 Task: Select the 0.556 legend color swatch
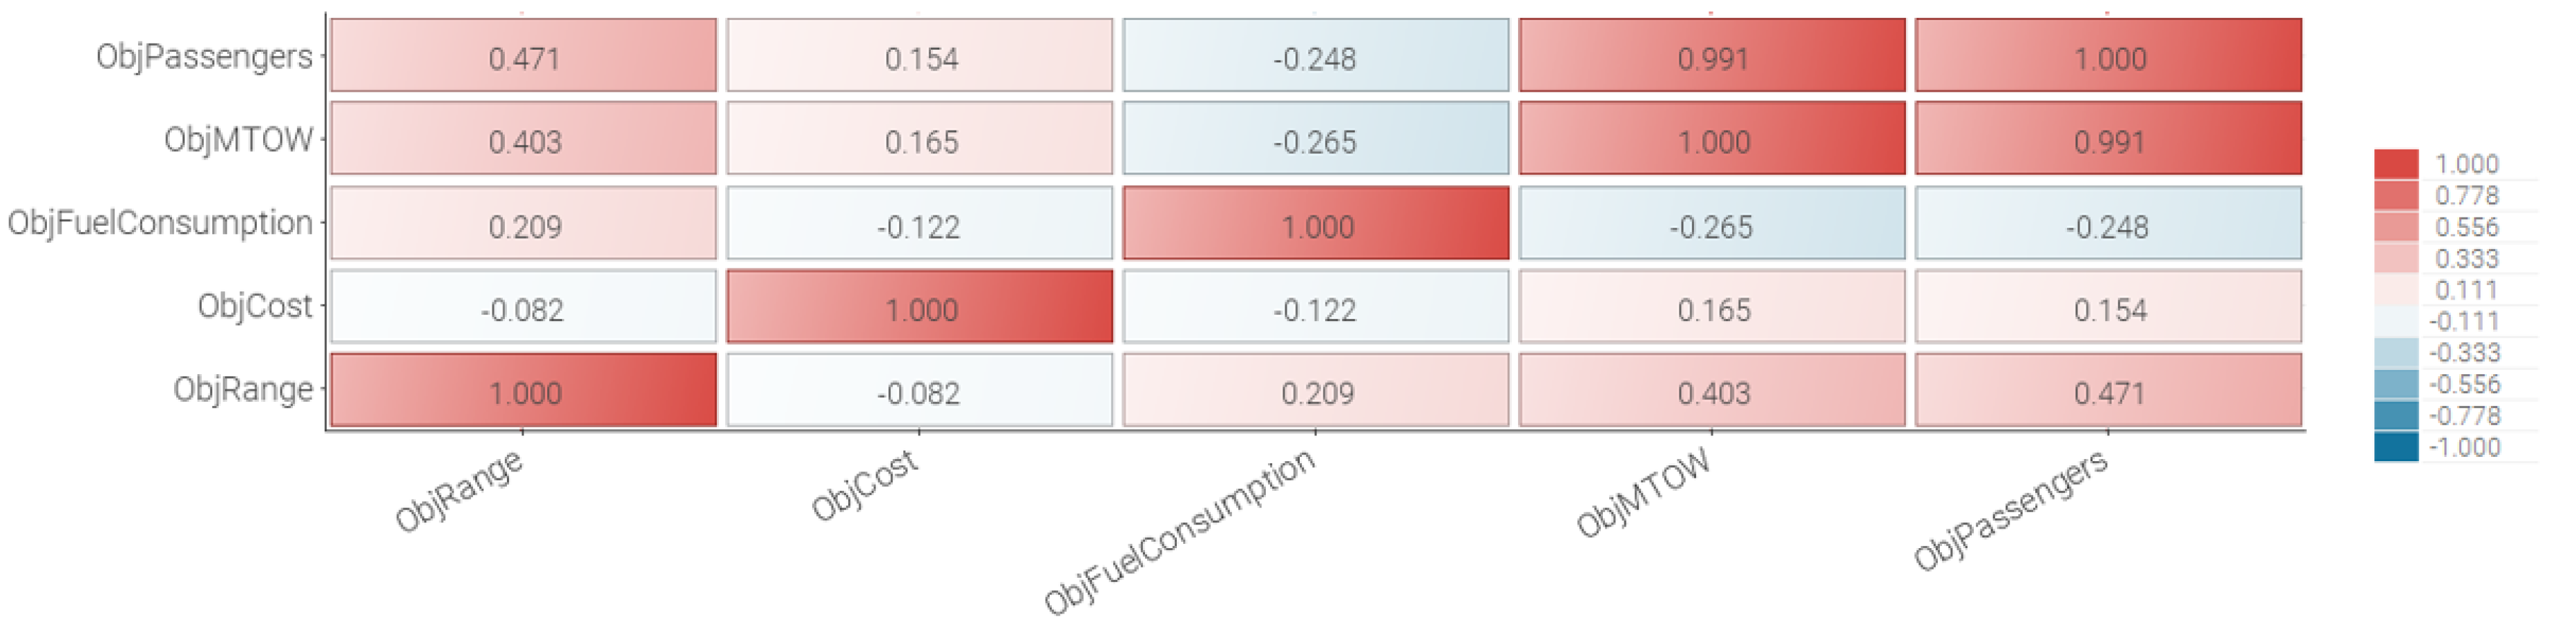(x=2396, y=227)
